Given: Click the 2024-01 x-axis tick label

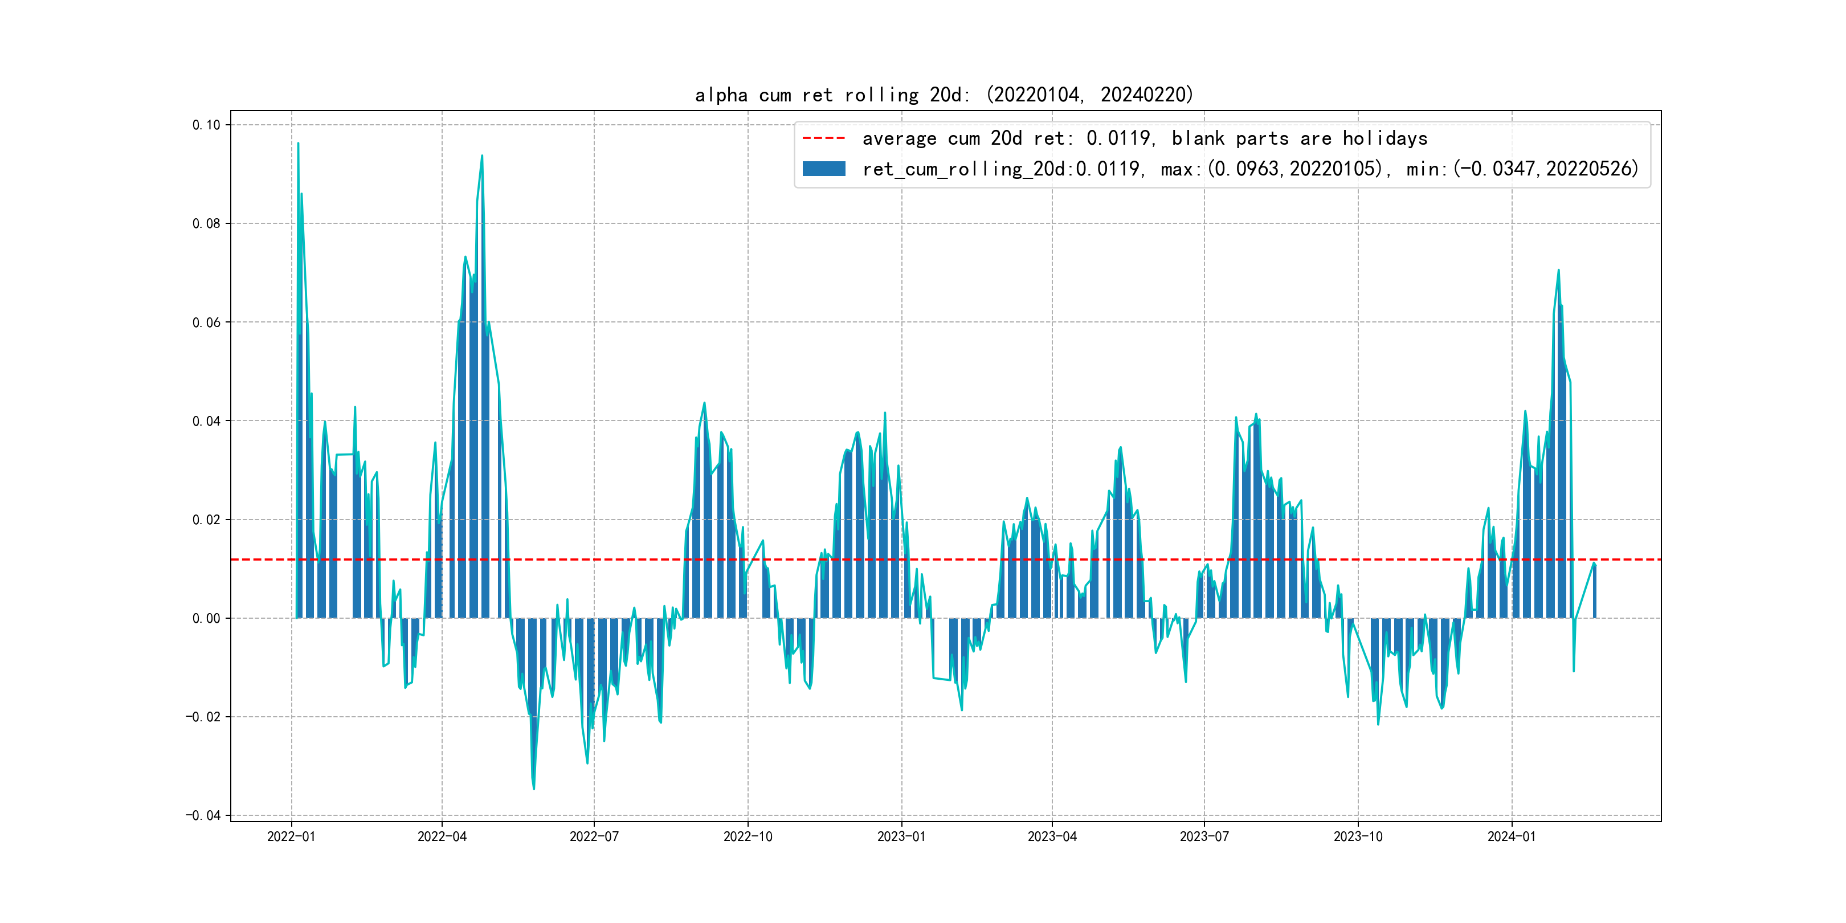Looking at the screenshot, I should tap(1512, 836).
